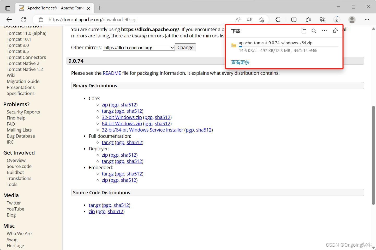Open Collections in the toolbar
The height and width of the screenshot is (250, 376).
[323, 19]
